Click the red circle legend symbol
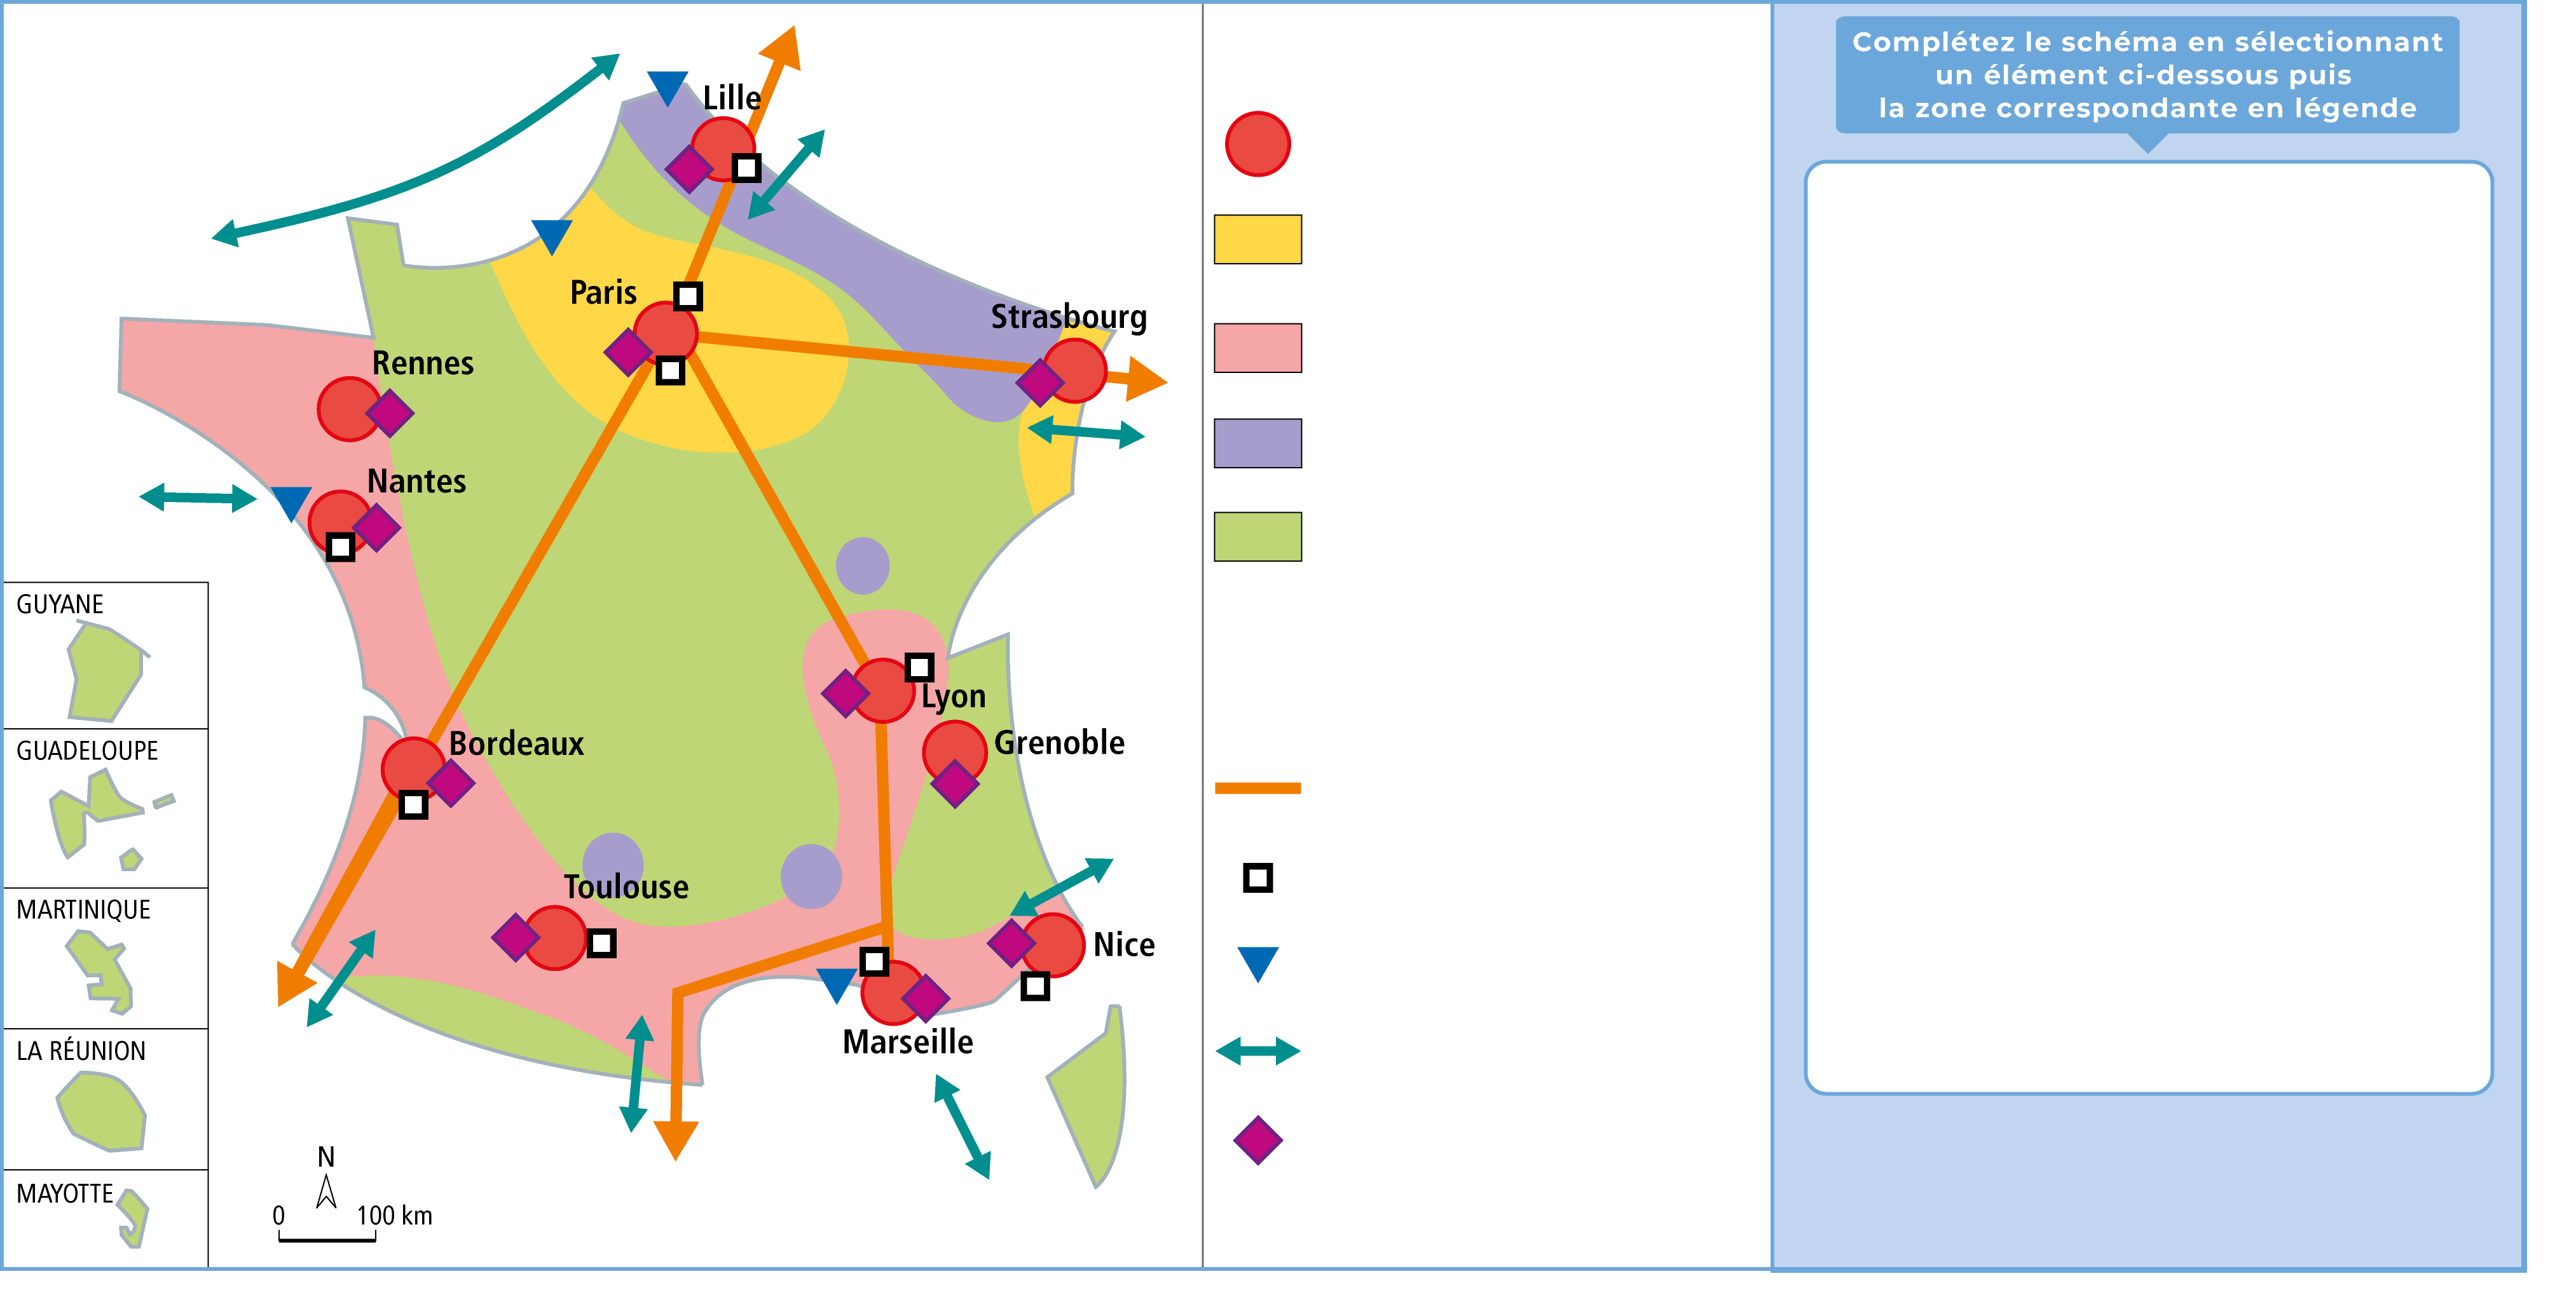This screenshot has height=1309, width=2576. click(1257, 144)
